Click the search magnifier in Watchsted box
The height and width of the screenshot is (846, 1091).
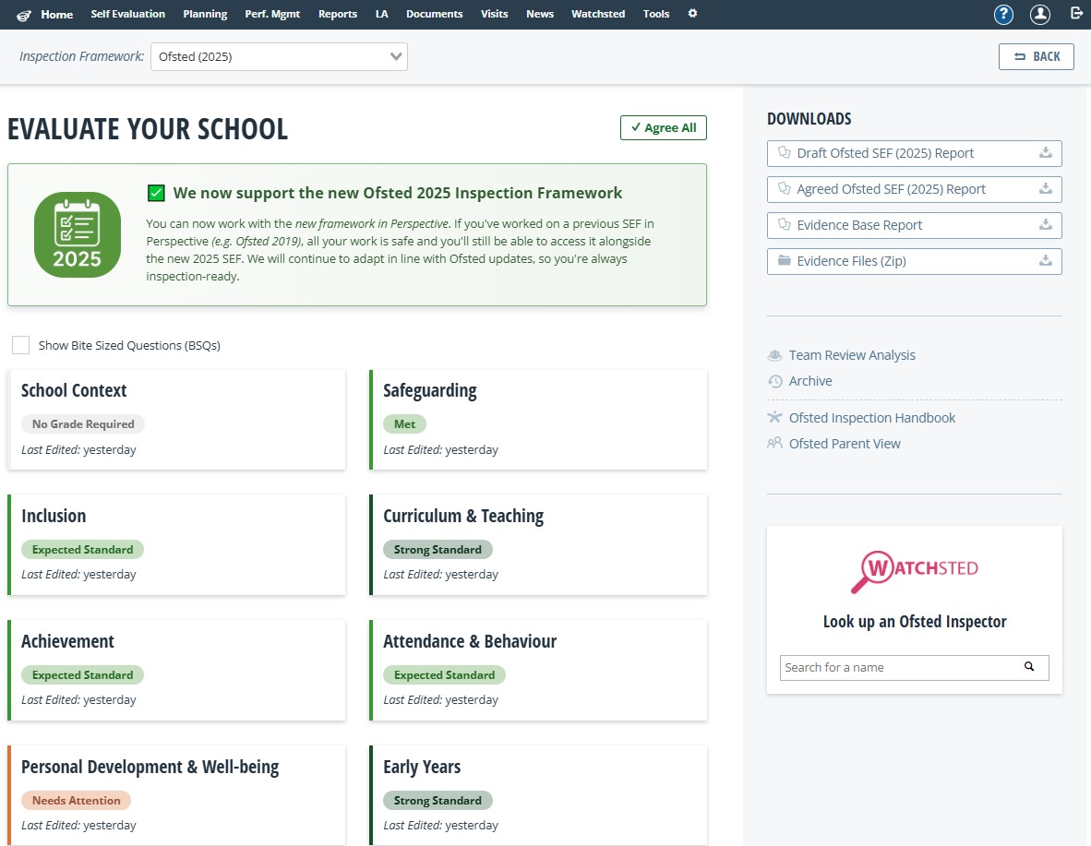pyautogui.click(x=1029, y=666)
